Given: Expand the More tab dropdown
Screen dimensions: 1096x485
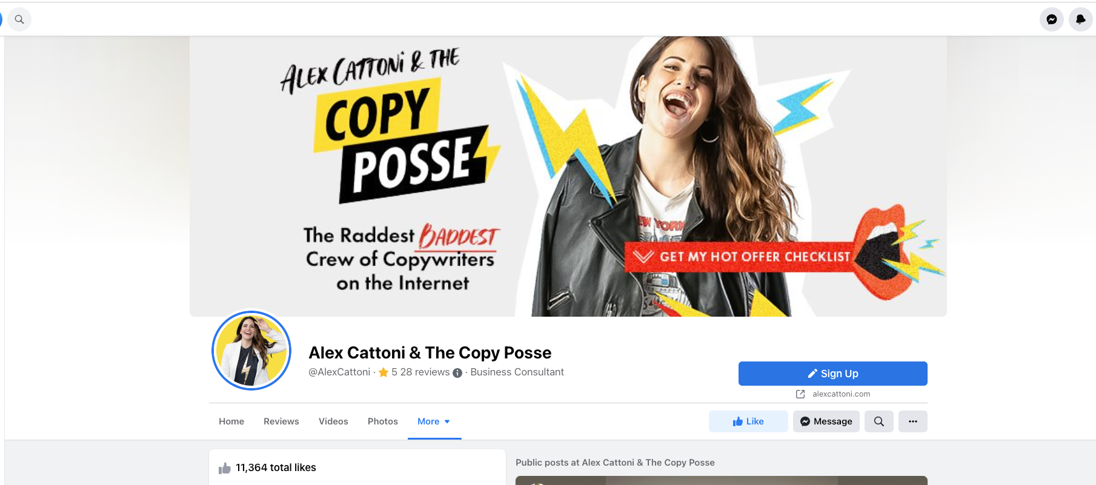Looking at the screenshot, I should coord(434,421).
